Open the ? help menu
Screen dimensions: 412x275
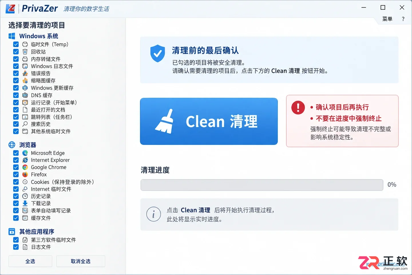[403, 19]
